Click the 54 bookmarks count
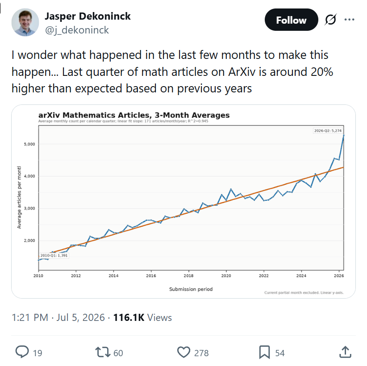 tap(280, 353)
